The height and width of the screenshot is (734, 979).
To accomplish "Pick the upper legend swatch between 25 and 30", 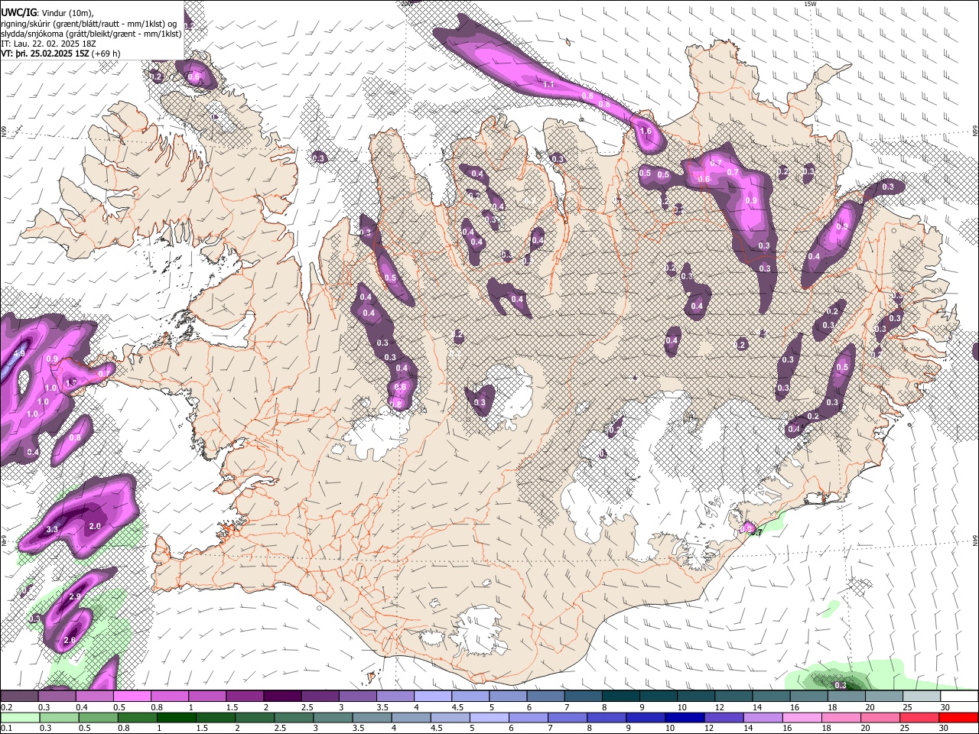I will (921, 696).
